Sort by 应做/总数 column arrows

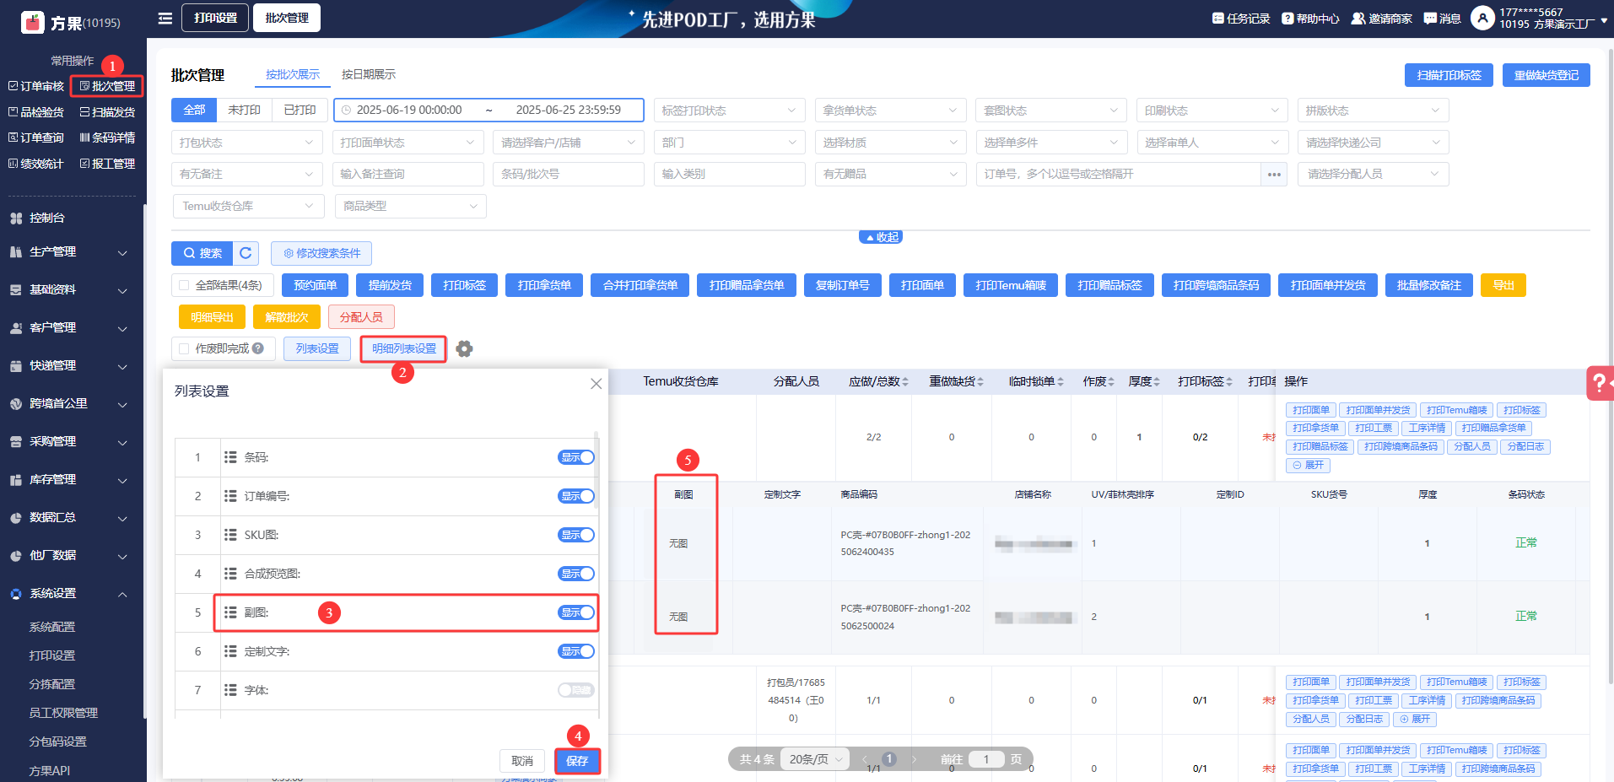[x=905, y=382]
